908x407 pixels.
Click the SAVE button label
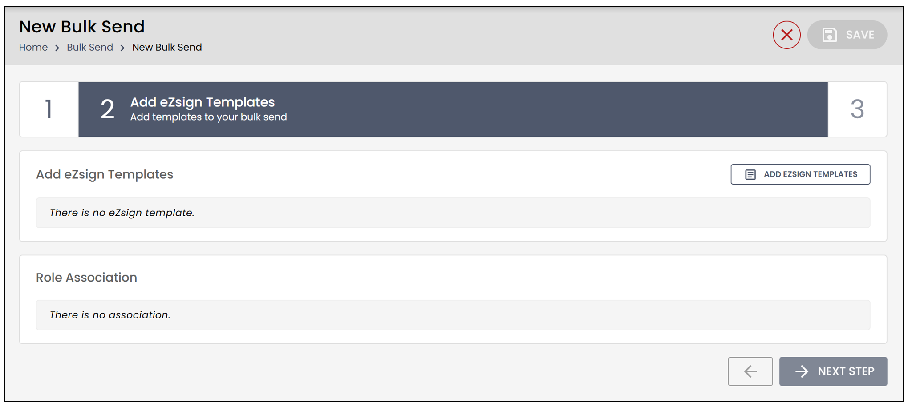coord(860,35)
